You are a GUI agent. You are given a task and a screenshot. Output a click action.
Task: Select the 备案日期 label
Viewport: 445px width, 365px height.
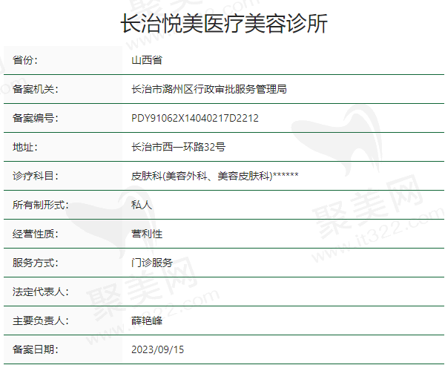point(35,349)
